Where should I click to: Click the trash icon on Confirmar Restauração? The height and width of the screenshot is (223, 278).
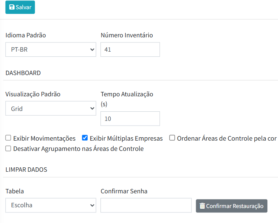202,206
